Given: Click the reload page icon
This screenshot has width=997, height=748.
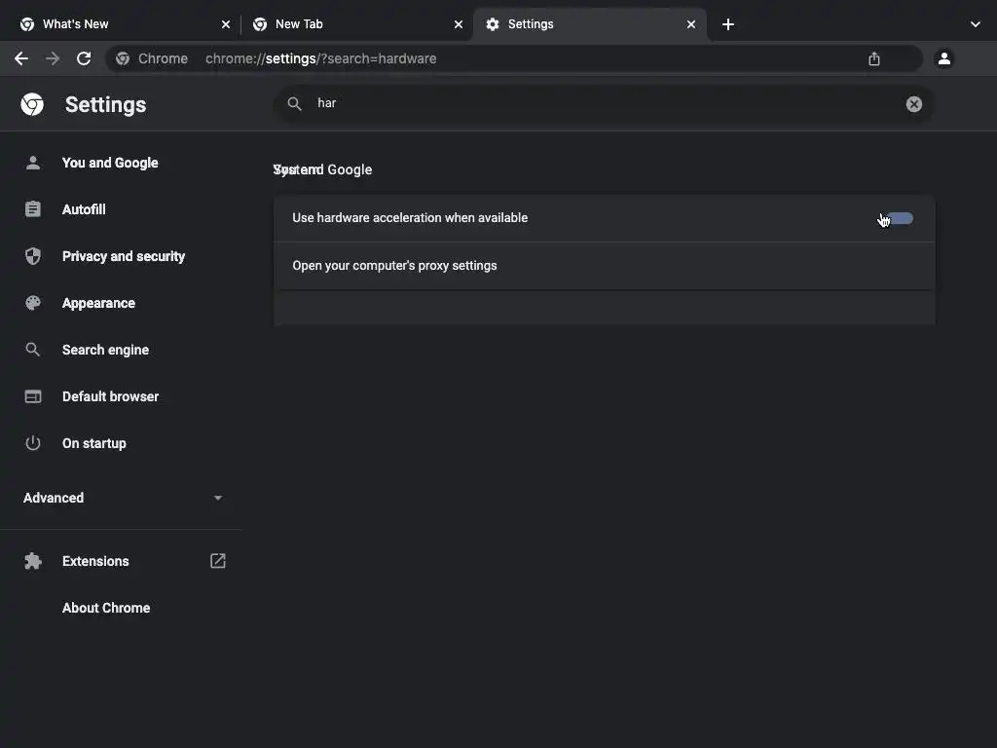Looking at the screenshot, I should [84, 58].
